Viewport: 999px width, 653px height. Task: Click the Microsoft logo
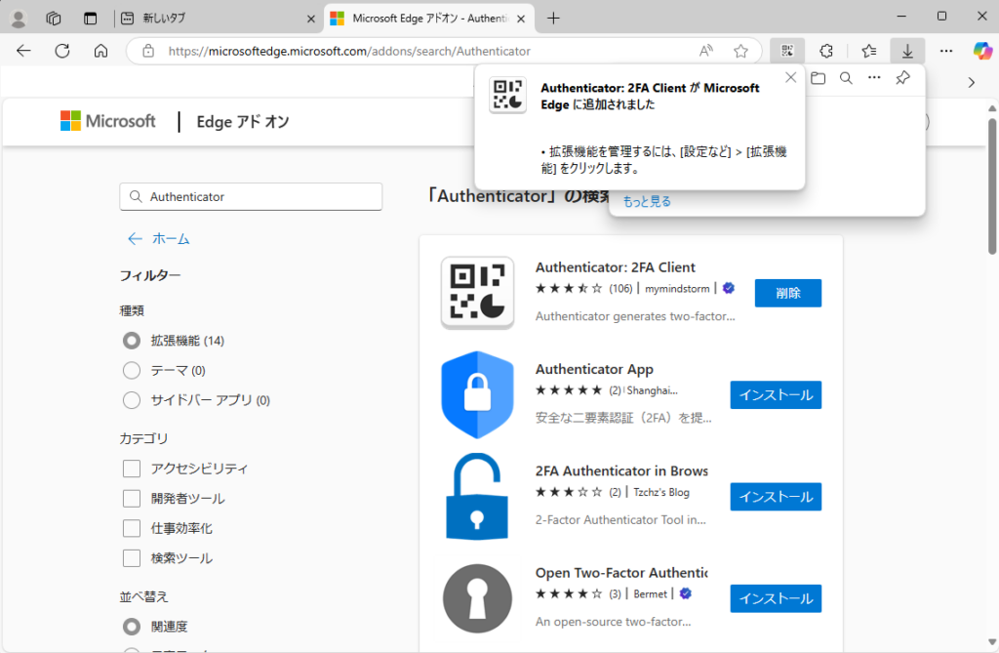click(x=107, y=121)
